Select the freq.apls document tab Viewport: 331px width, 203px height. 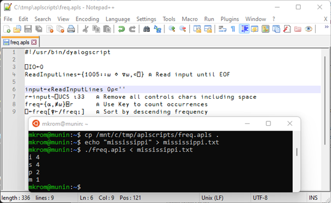20,42
